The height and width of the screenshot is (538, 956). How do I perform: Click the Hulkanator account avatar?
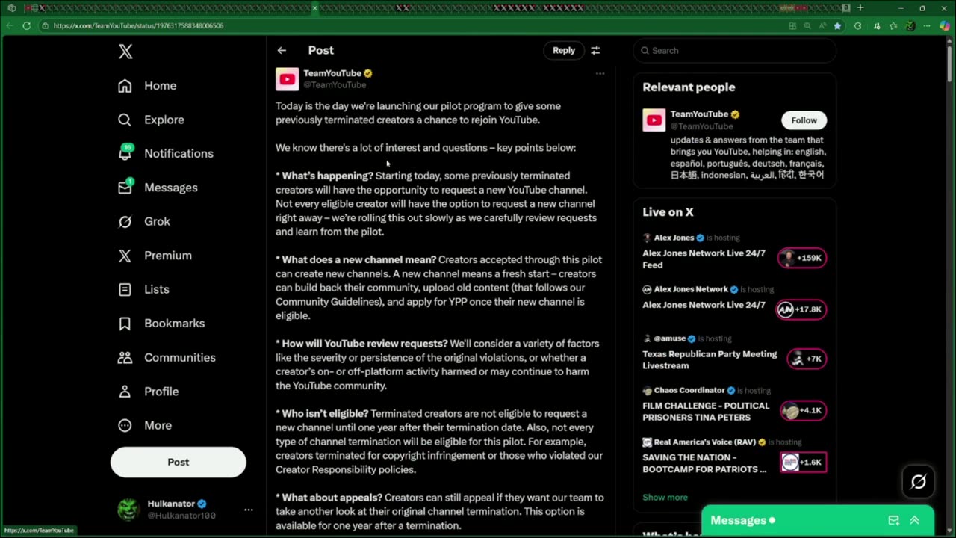point(128,510)
